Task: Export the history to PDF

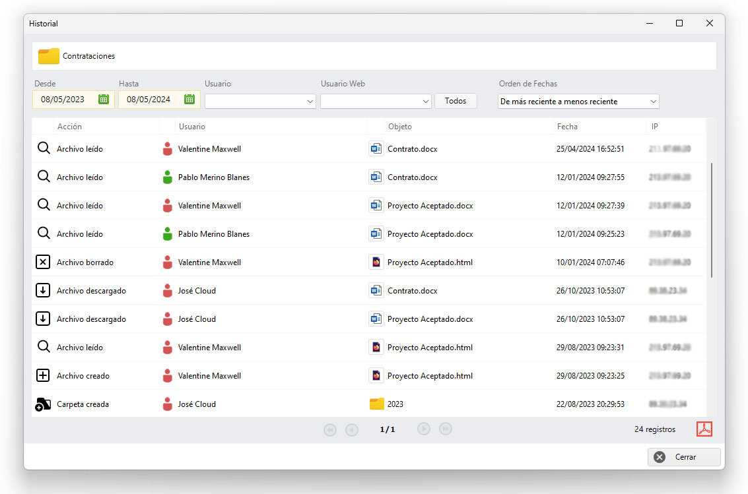Action: [704, 429]
